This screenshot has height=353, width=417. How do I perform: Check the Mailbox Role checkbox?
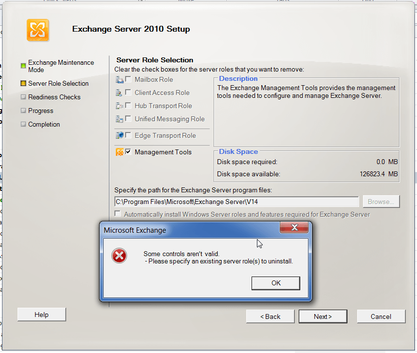129,79
